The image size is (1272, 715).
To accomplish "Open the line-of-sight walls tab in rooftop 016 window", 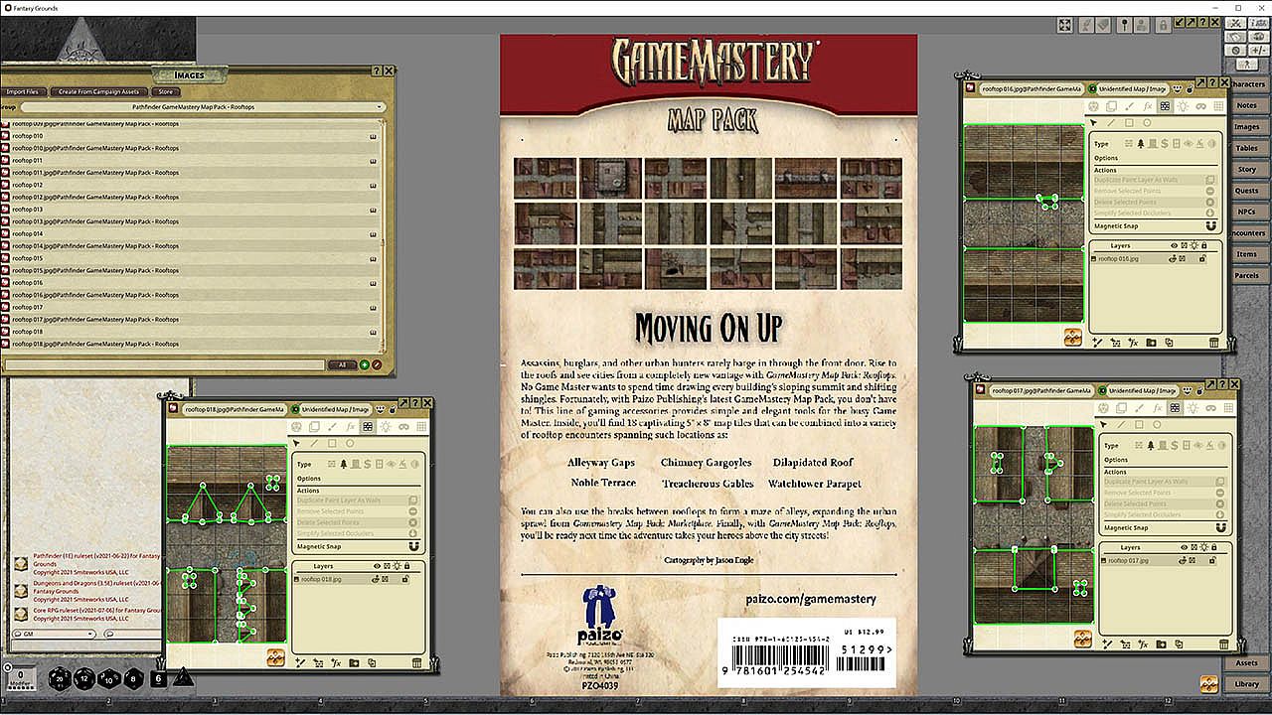I will (x=1165, y=106).
